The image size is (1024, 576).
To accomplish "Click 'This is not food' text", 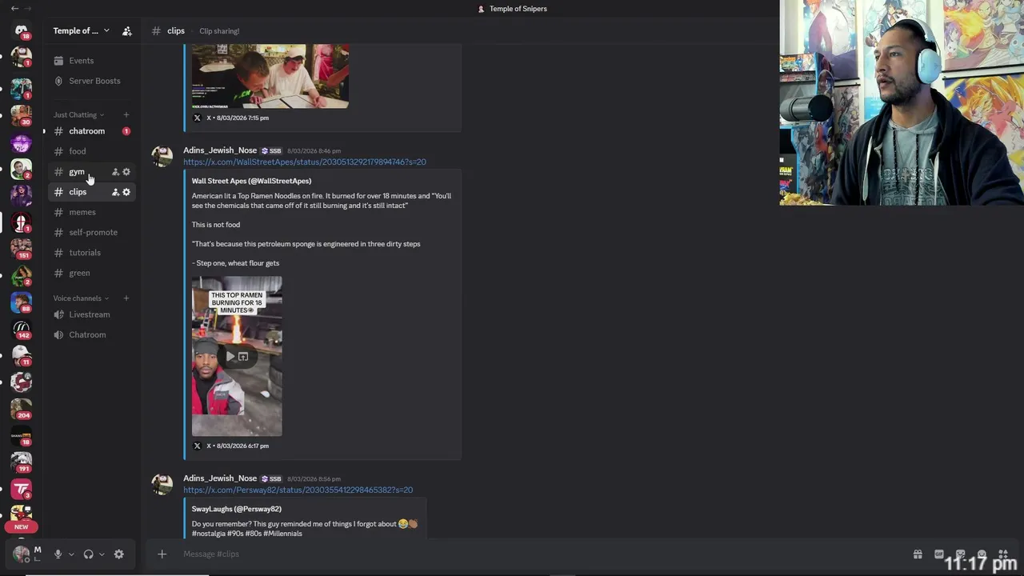I will pyautogui.click(x=215, y=225).
